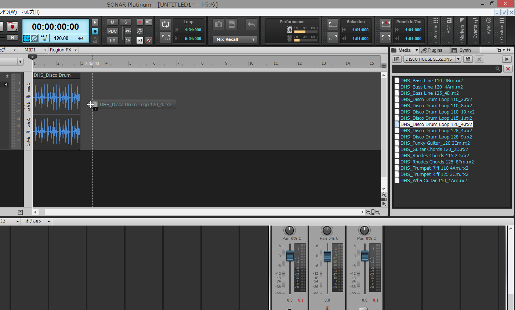Image resolution: width=515 pixels, height=310 pixels.
Task: Take a Mix Recall snapshot with the camera icon
Action: (218, 24)
